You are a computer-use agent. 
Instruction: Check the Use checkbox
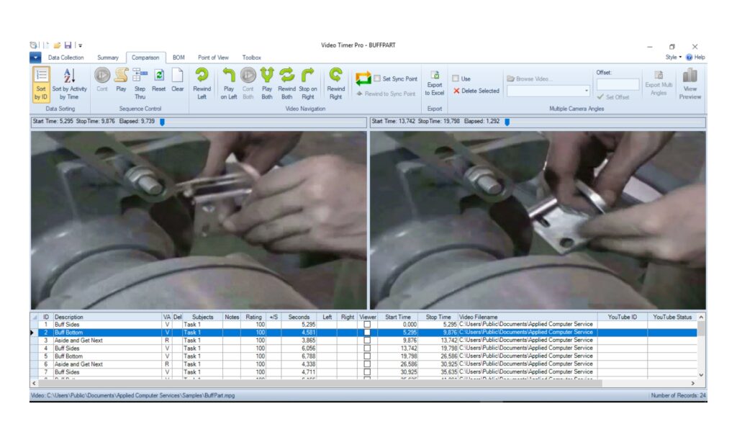(456, 78)
